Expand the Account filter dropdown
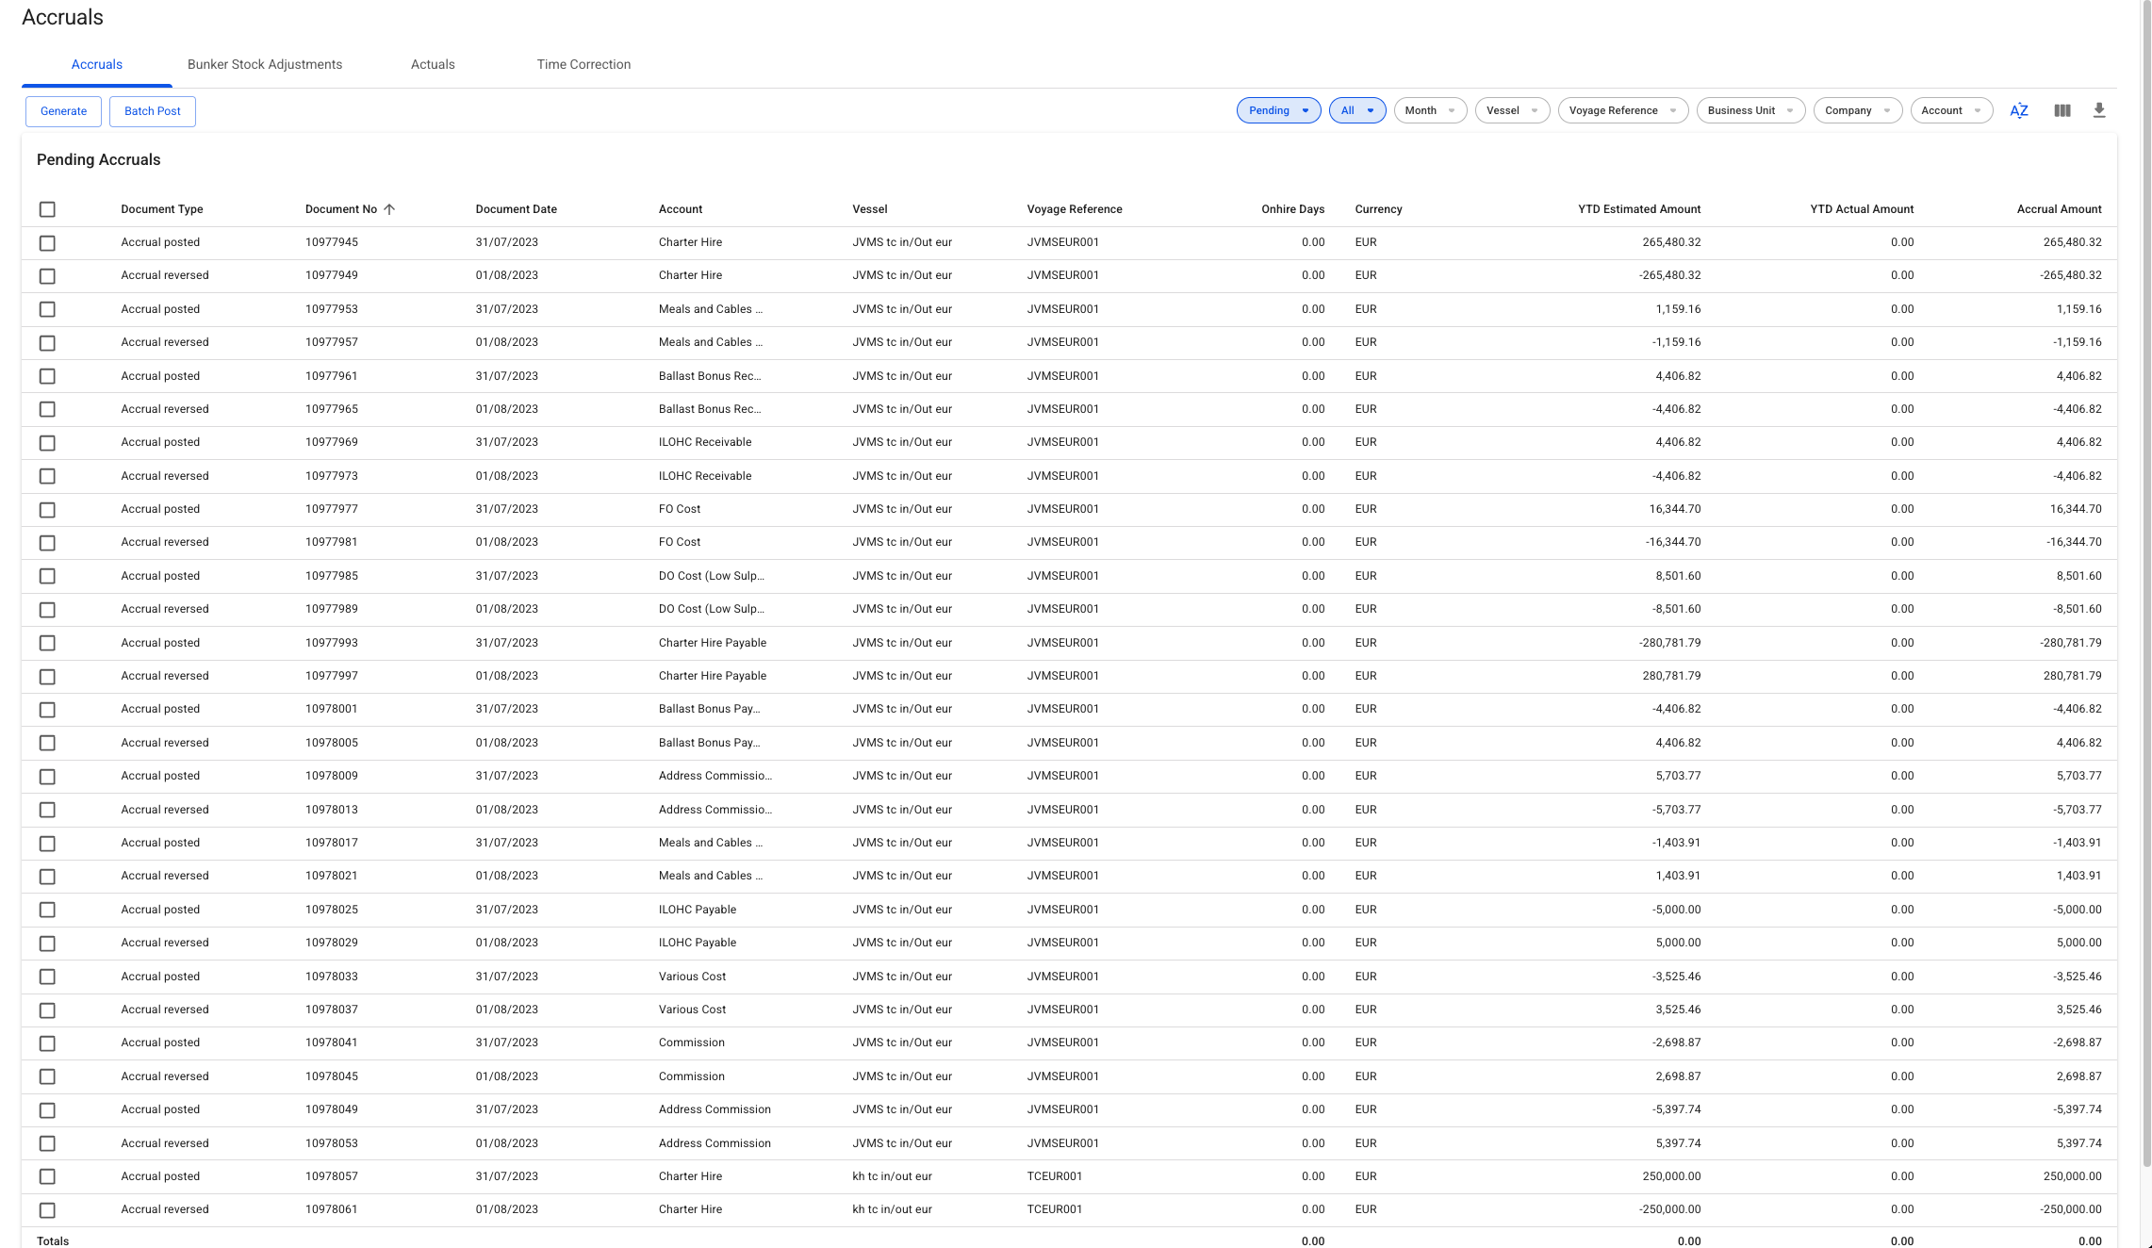 pyautogui.click(x=1950, y=110)
